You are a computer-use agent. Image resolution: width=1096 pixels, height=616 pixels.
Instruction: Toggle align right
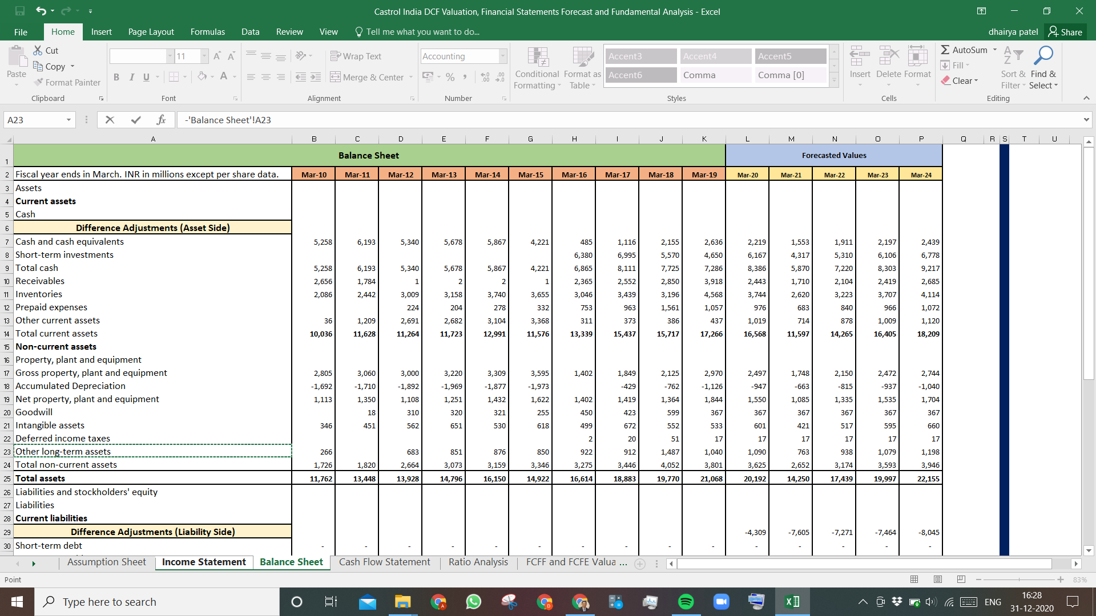(281, 77)
